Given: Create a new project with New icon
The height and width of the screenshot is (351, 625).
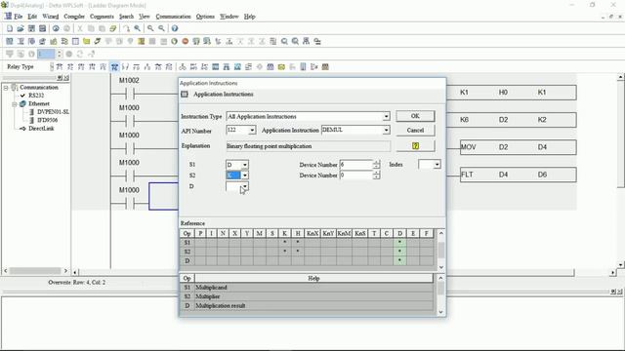Looking at the screenshot, I should coord(10,28).
